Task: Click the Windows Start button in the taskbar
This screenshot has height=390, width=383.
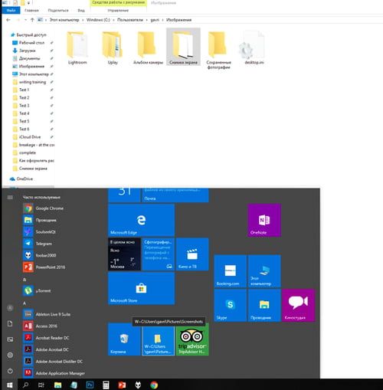Action: [x=9, y=385]
